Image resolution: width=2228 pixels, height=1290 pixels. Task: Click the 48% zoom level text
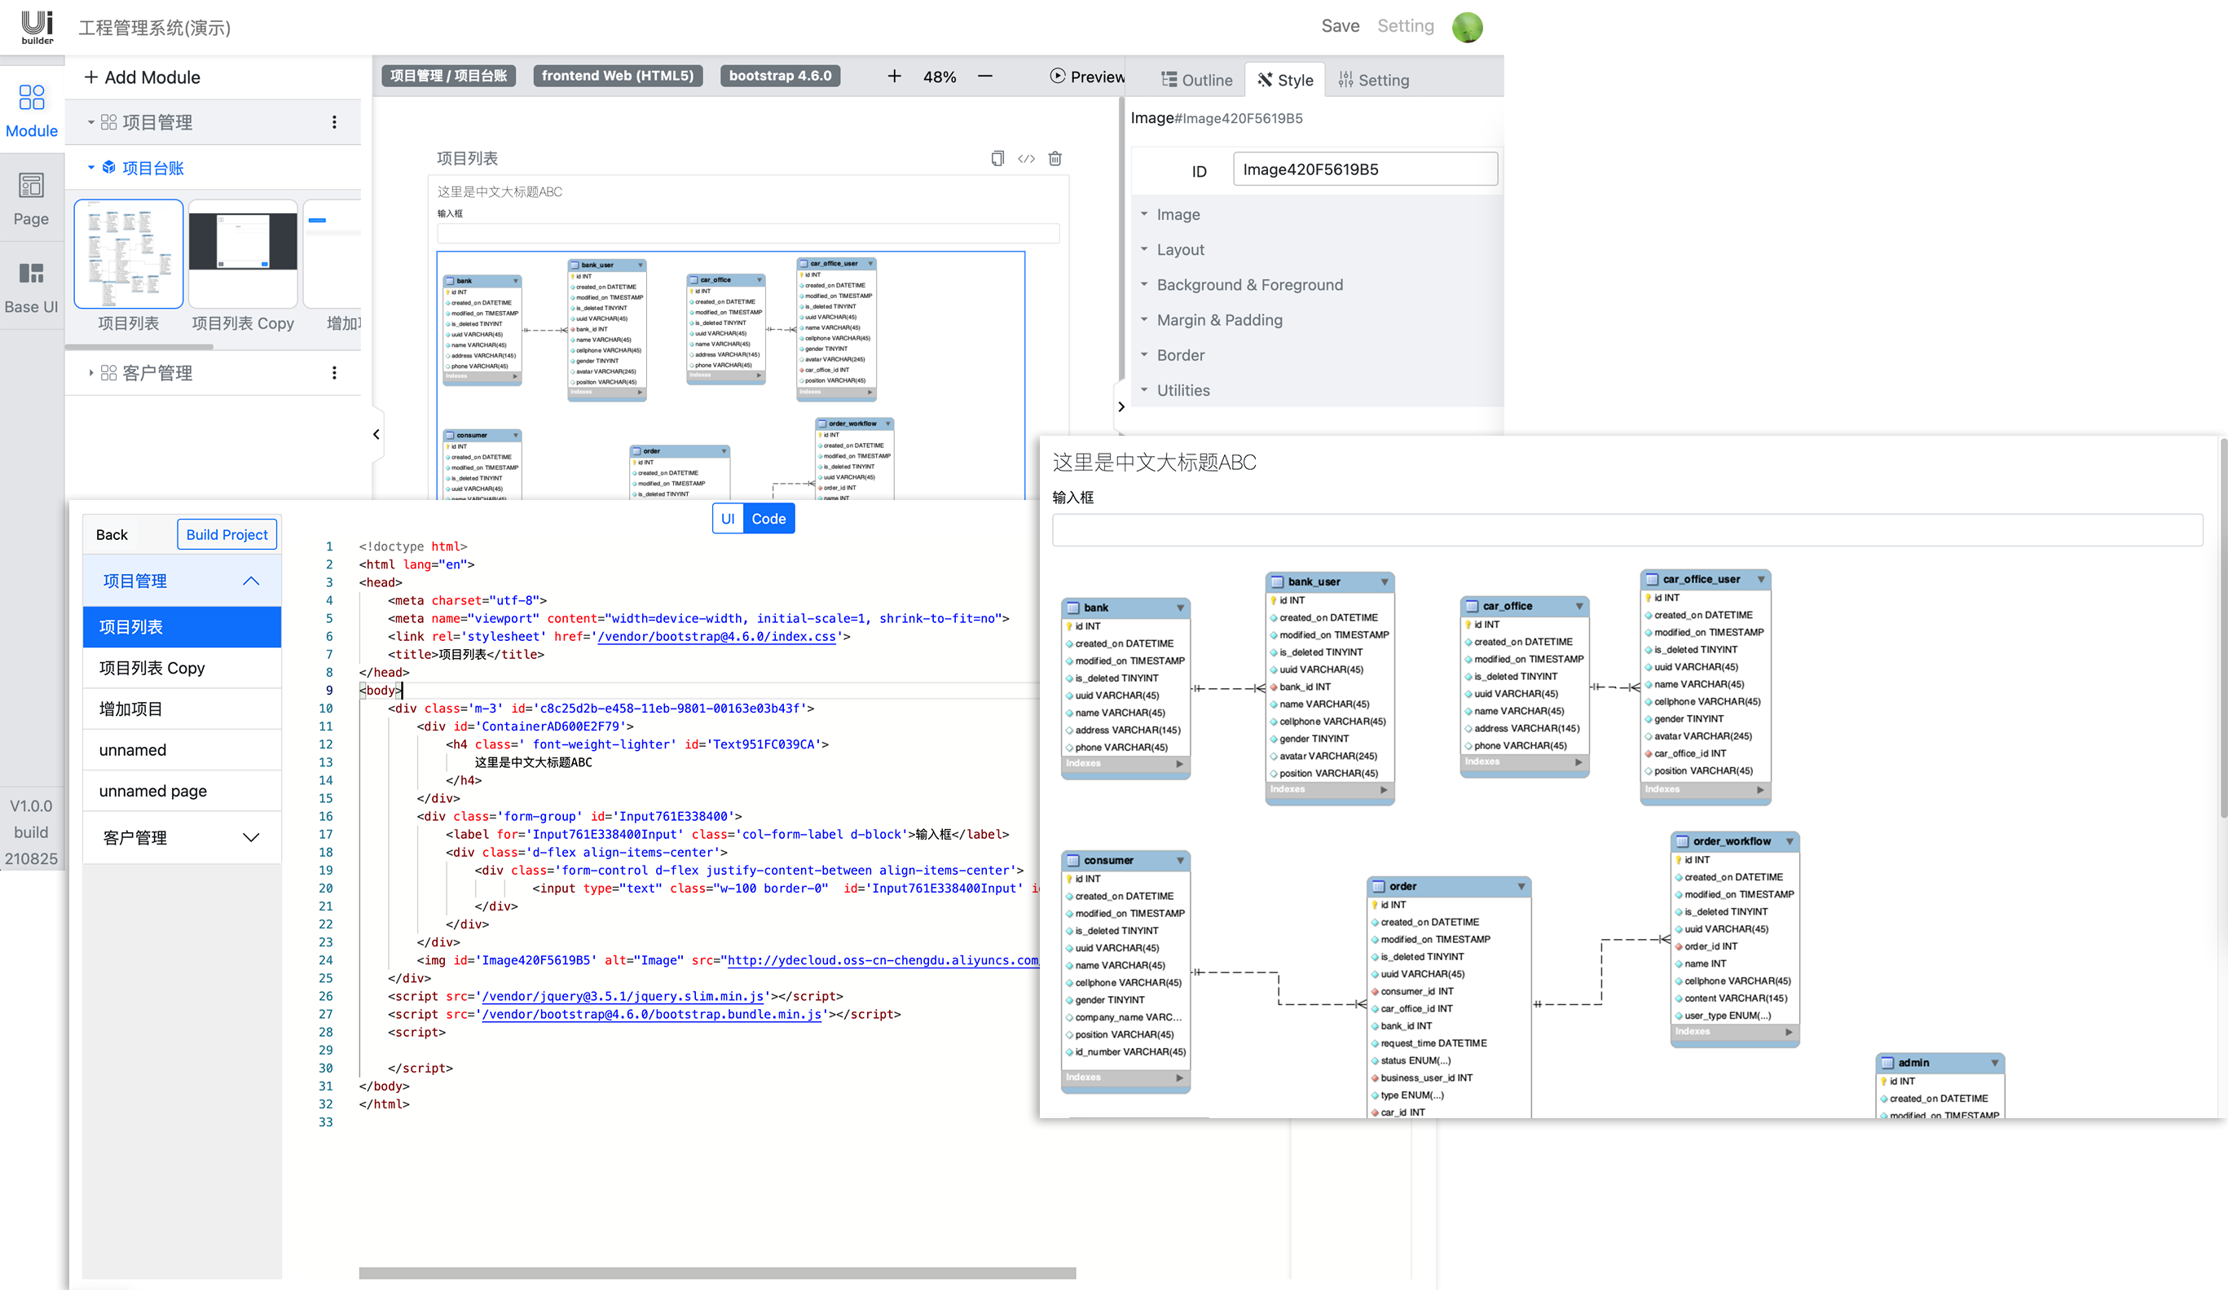(x=939, y=77)
